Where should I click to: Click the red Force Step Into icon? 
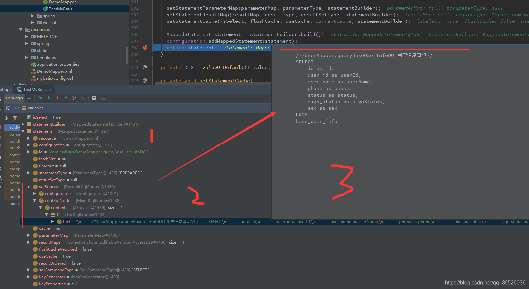(x=57, y=98)
